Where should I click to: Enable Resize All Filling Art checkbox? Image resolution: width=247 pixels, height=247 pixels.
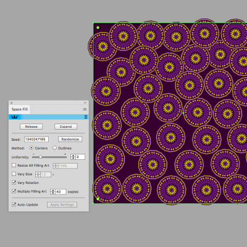[x=14, y=165]
